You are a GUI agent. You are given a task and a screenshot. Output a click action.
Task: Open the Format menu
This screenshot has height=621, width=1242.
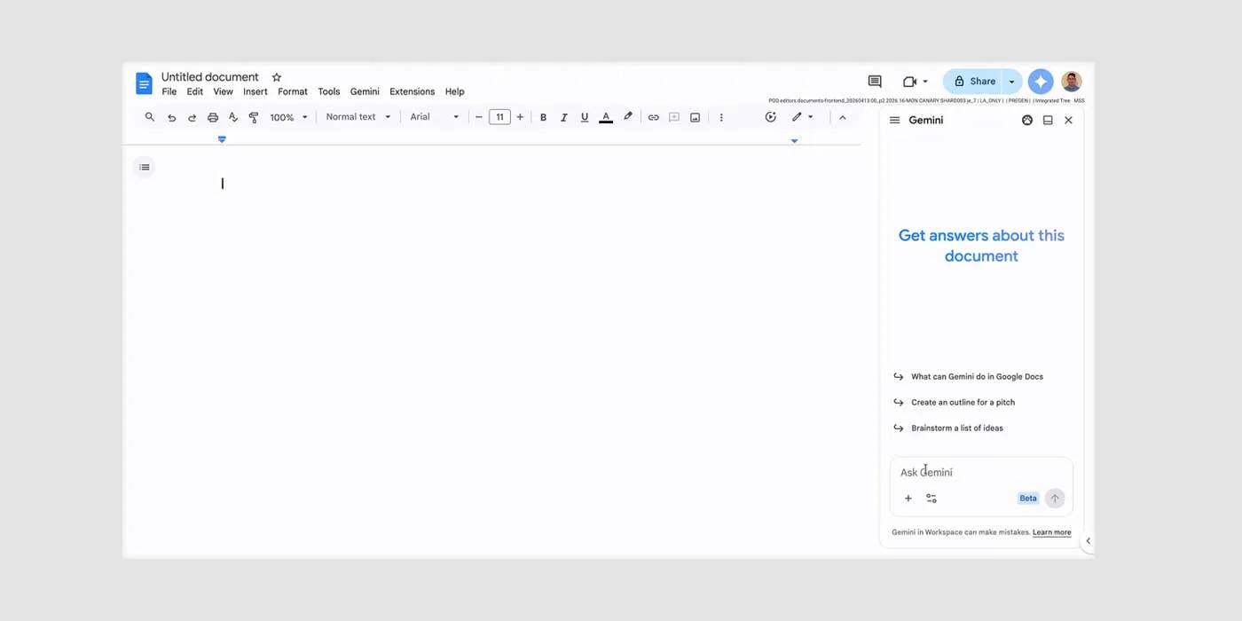293,91
